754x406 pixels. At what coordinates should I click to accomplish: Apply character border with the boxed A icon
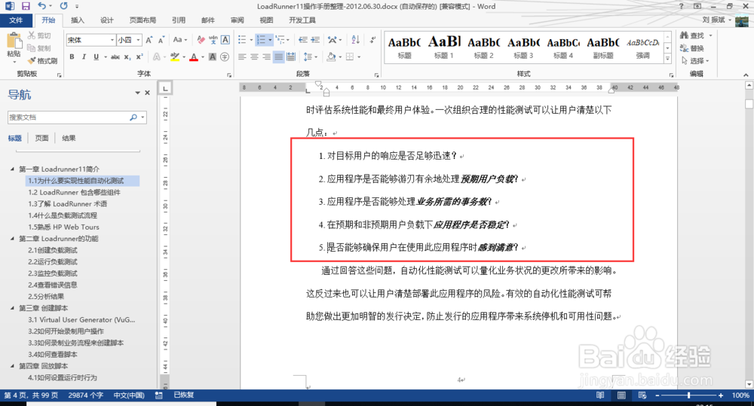(225, 40)
